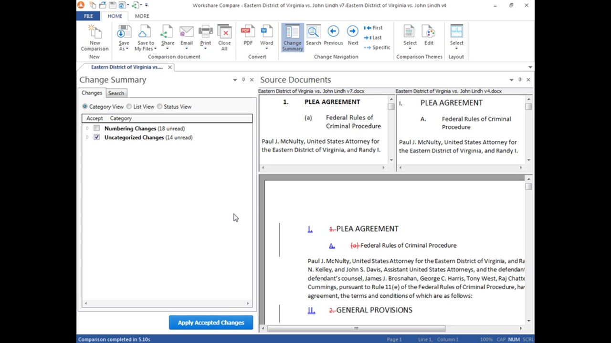Image resolution: width=611 pixels, height=343 pixels.
Task: Open Layout Select button
Action: tap(457, 38)
